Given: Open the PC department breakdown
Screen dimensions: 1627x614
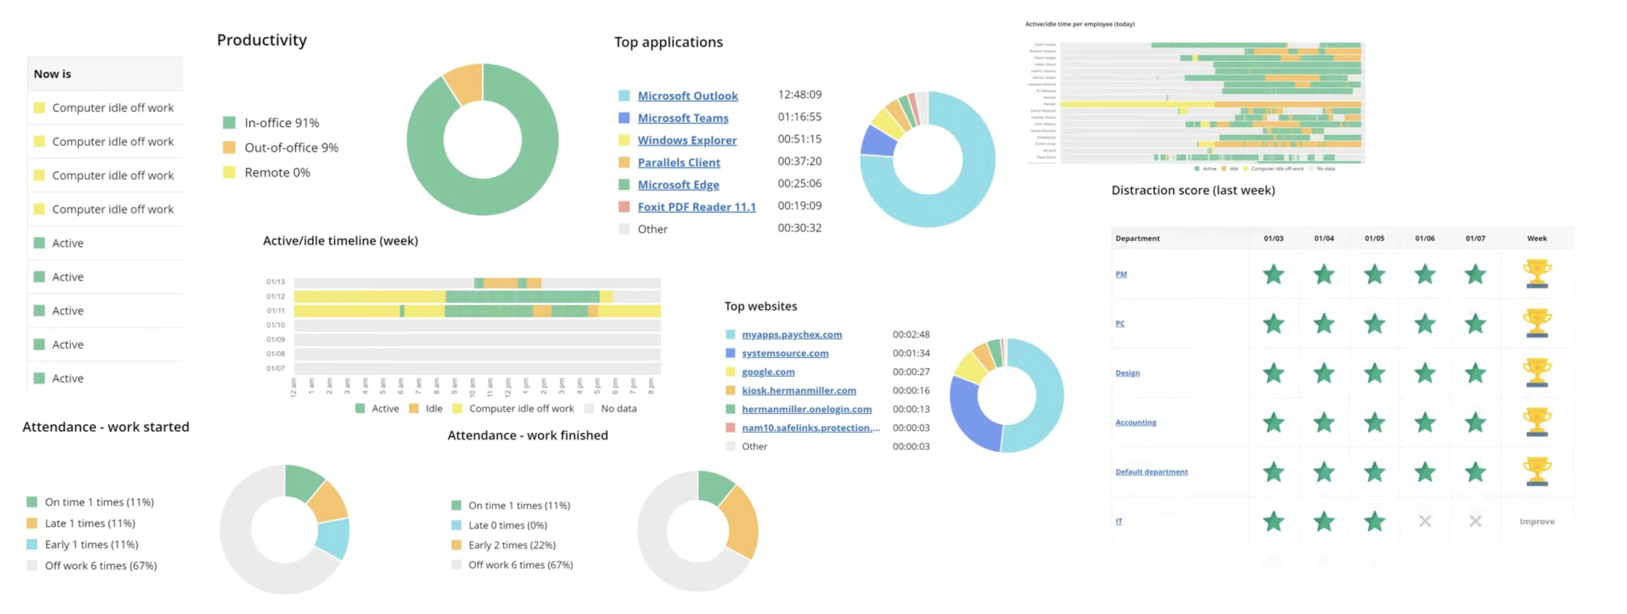Looking at the screenshot, I should (x=1120, y=324).
